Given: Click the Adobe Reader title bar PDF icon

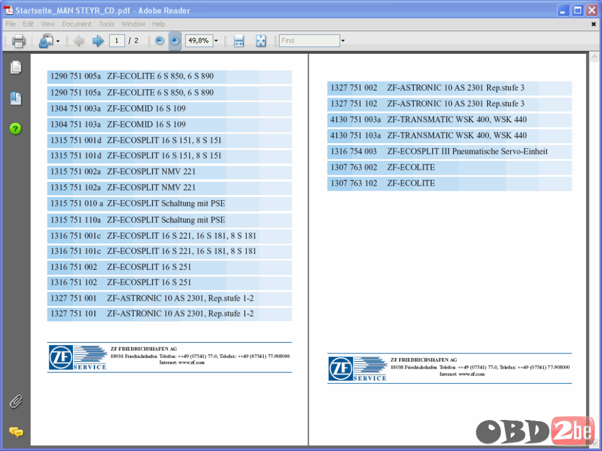Looking at the screenshot, I should 8,10.
